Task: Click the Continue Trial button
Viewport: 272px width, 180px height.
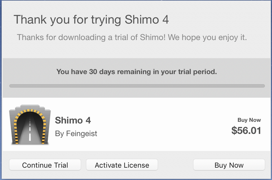Action: click(45, 165)
